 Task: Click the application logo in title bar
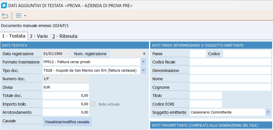pos(4,6)
